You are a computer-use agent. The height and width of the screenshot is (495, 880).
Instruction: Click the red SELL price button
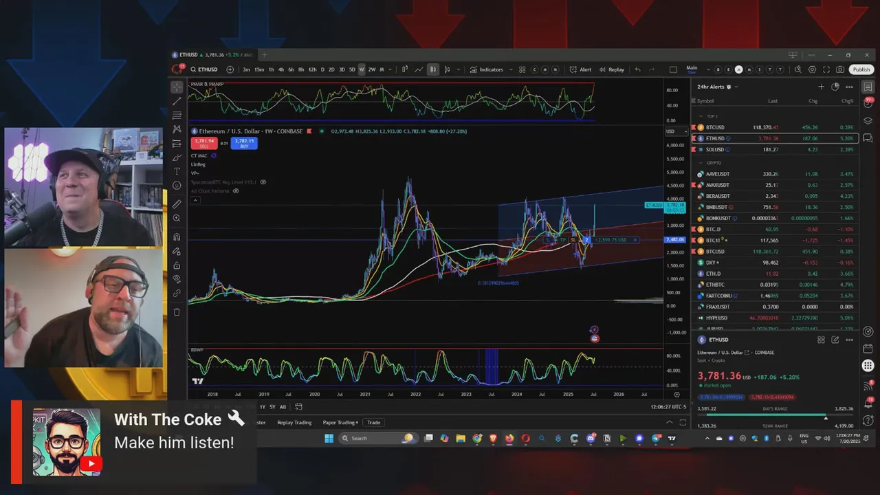click(204, 143)
